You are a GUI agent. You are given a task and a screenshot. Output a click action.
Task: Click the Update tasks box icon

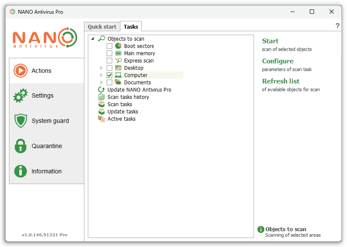point(102,111)
